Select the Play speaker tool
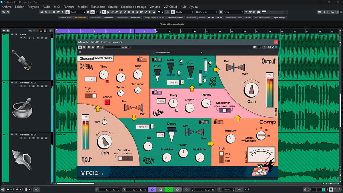The height and width of the screenshot is (193, 343). pos(150,12)
